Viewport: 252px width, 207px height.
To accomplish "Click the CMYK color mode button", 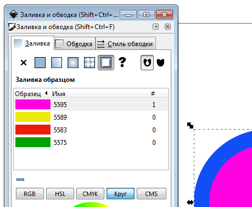I will click(x=90, y=194).
